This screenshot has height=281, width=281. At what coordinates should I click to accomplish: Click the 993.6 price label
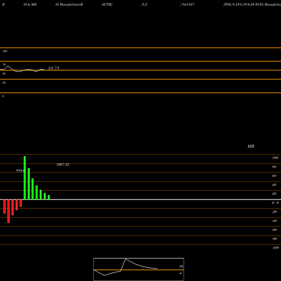pyautogui.click(x=20, y=170)
